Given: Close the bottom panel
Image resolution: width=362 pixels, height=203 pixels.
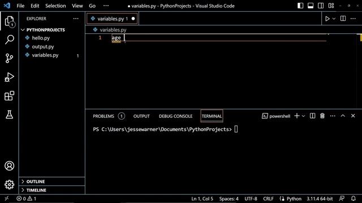Looking at the screenshot, I should [x=353, y=116].
